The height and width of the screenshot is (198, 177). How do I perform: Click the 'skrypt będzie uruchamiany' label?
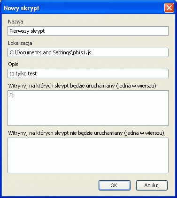click(82, 86)
